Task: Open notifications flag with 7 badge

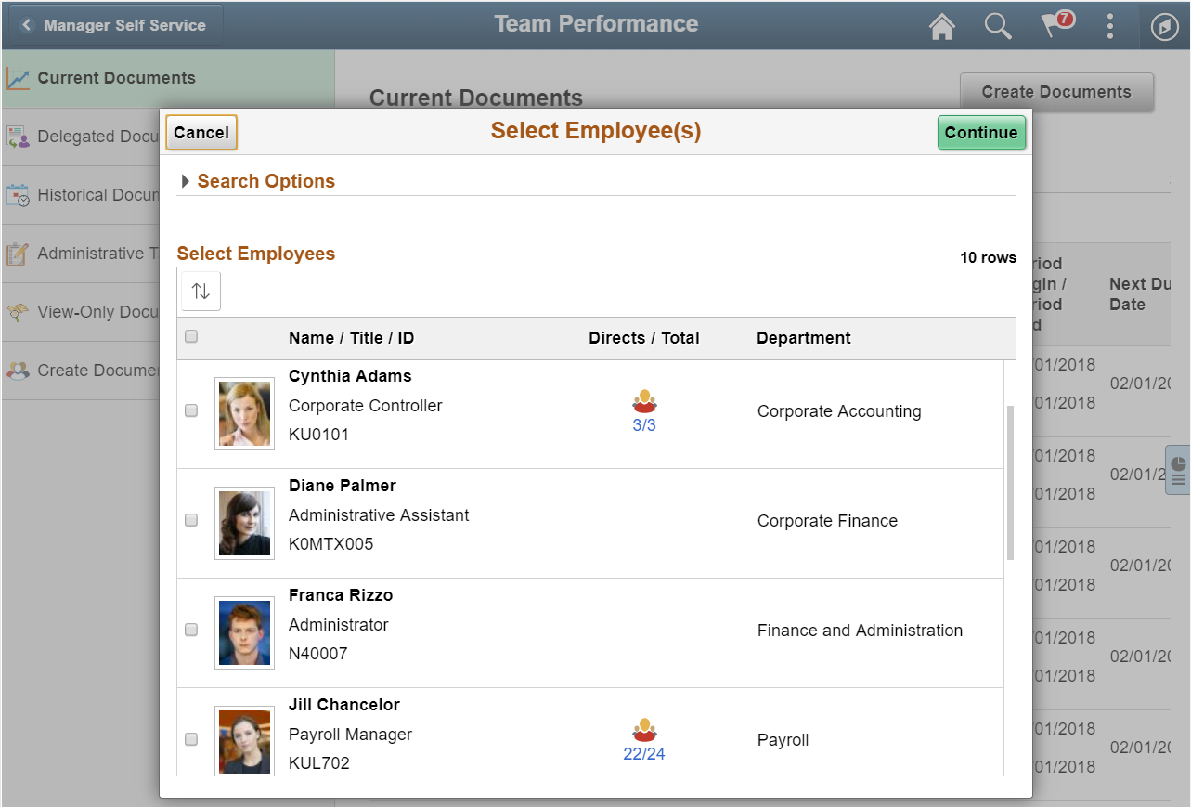Action: (x=1057, y=24)
